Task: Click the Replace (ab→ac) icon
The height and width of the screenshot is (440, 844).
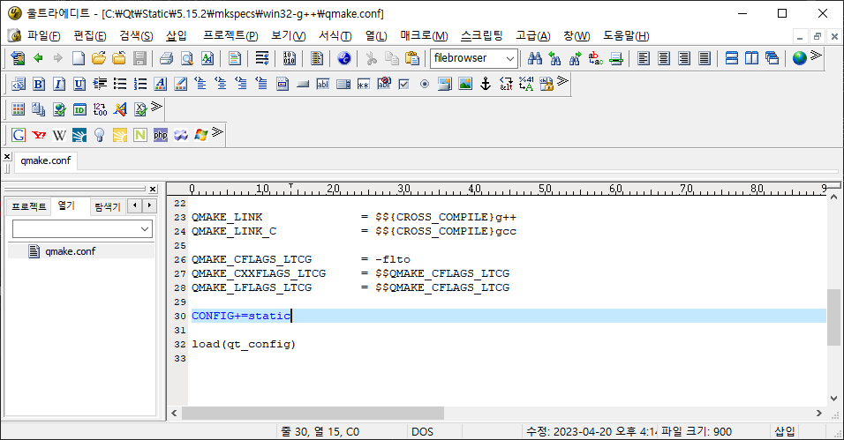Action: click(596, 58)
